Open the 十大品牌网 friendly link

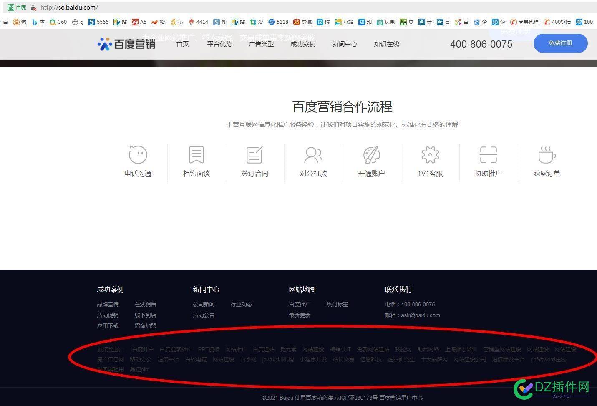434,359
